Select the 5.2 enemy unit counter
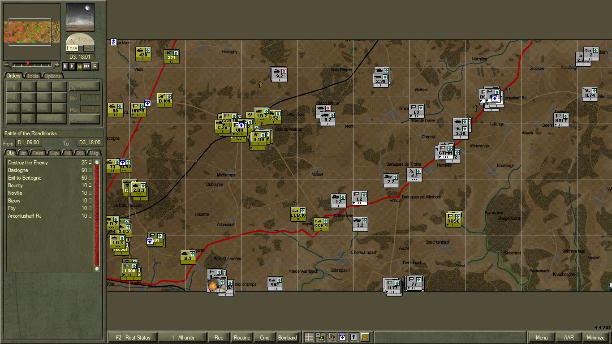Image resolution: width=612 pixels, height=344 pixels. (328, 119)
